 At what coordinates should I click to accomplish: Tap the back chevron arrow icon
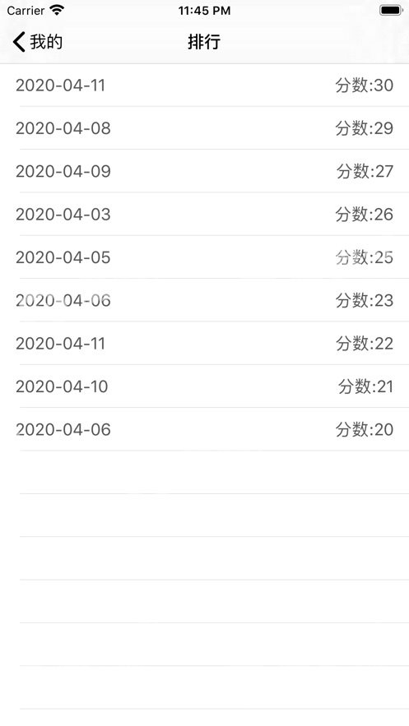19,42
